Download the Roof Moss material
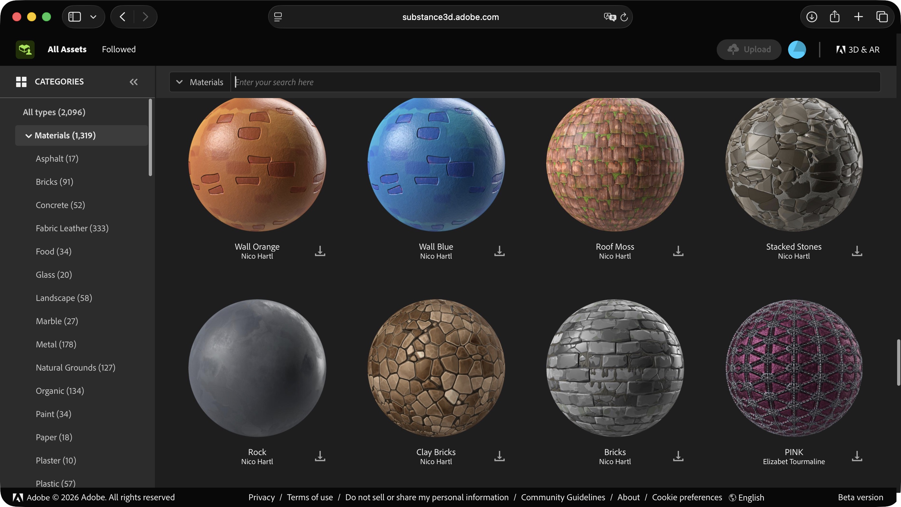 pyautogui.click(x=678, y=251)
